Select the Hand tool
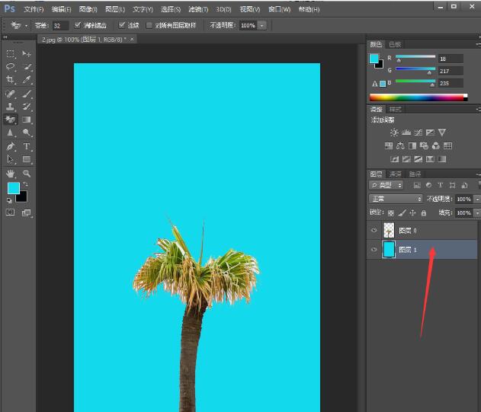 click(x=11, y=174)
